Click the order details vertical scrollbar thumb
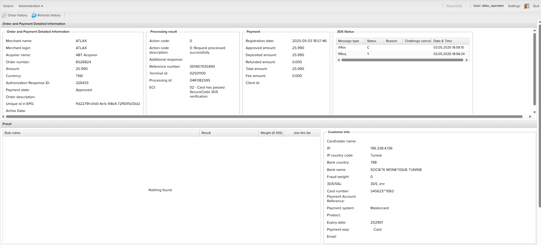This screenshot has height=245, width=541. tap(535, 69)
